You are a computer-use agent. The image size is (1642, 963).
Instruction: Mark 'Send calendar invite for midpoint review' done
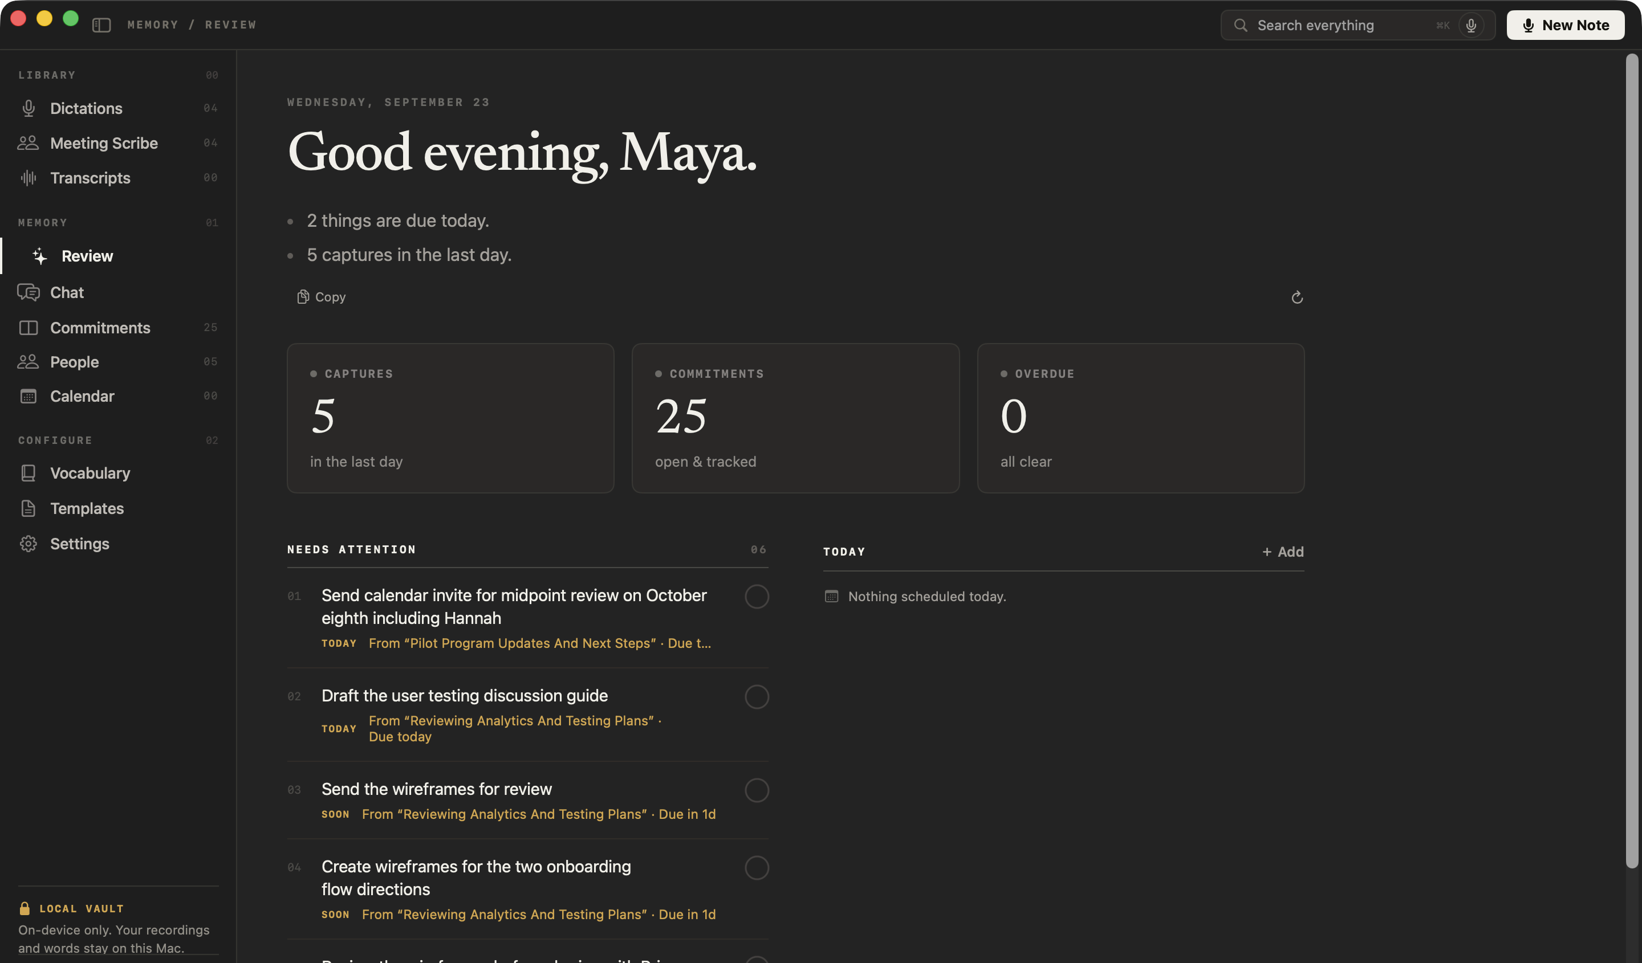757,597
